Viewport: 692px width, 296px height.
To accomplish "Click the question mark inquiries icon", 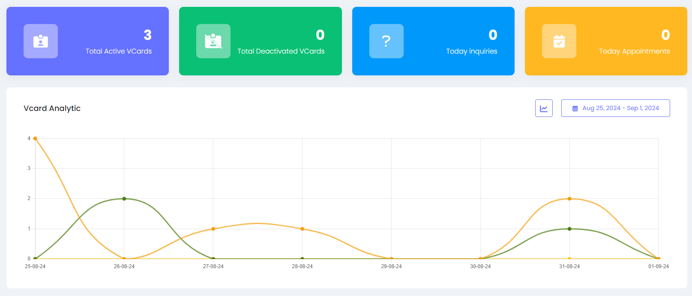I will coord(386,41).
